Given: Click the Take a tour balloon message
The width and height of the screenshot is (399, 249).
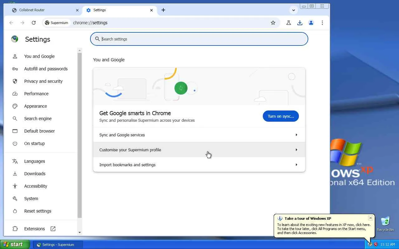Looking at the screenshot, I should coord(324,228).
